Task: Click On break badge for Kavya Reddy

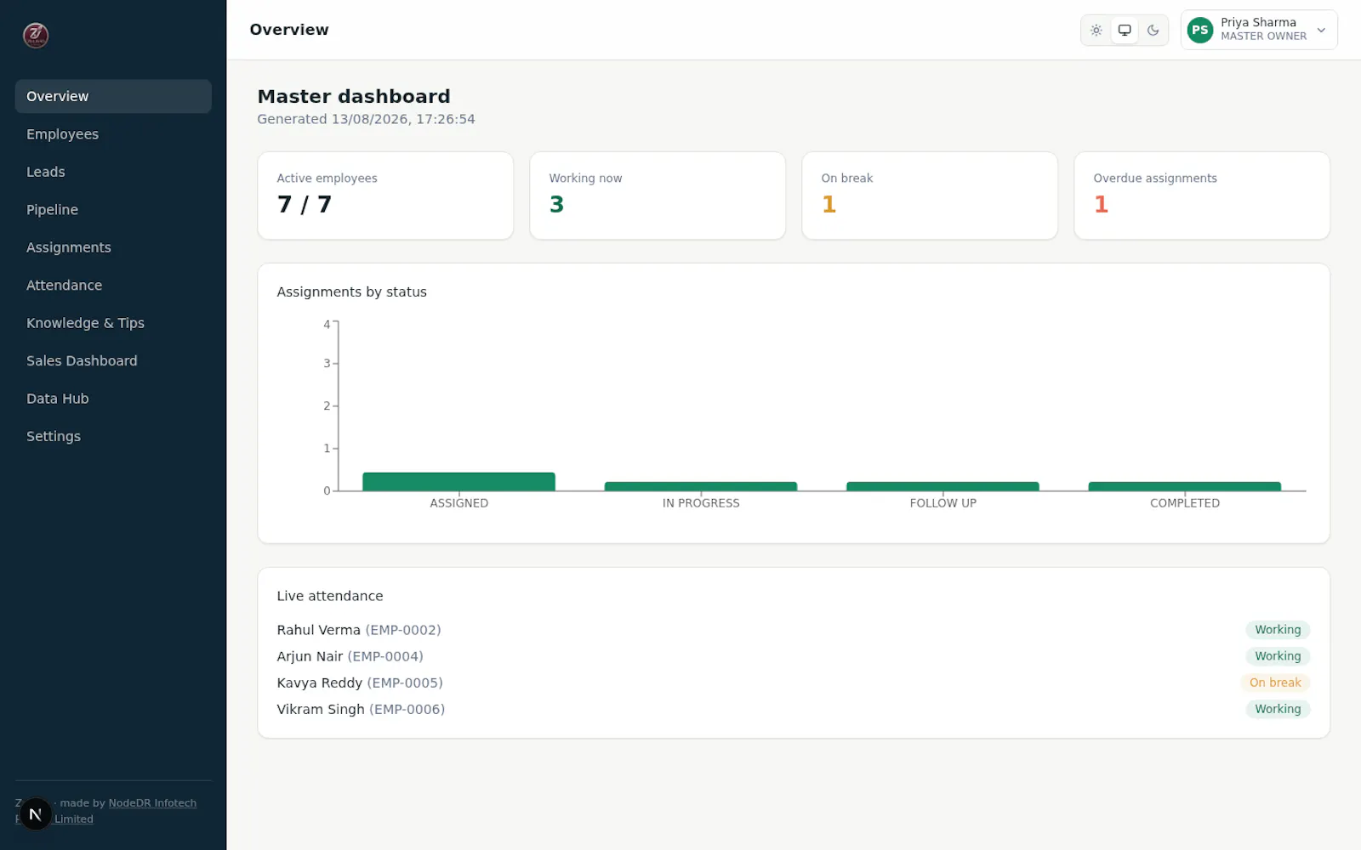Action: click(x=1275, y=683)
